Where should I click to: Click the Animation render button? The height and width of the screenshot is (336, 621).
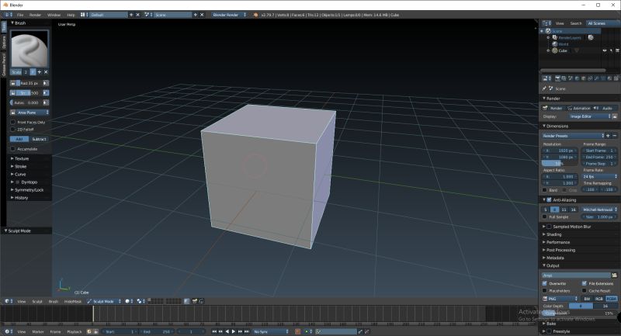(578, 109)
